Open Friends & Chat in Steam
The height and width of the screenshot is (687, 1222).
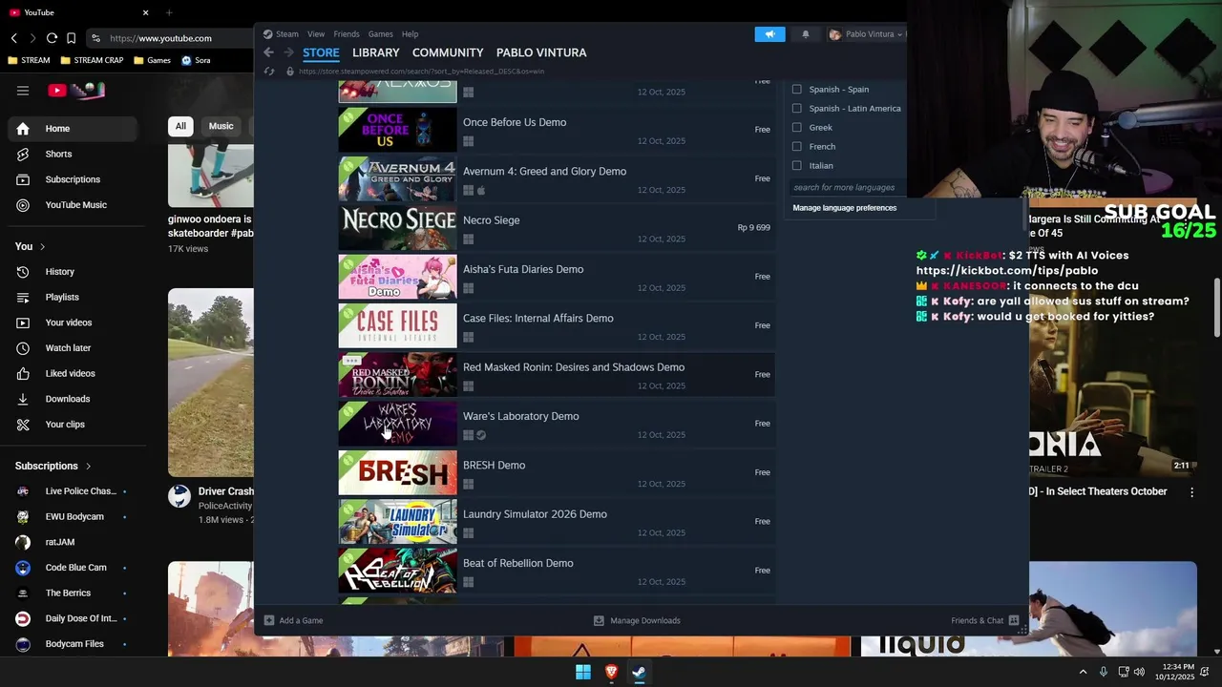pos(984,620)
